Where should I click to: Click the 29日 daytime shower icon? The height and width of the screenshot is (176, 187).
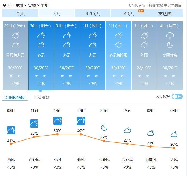pyautogui.click(x=15, y=35)
